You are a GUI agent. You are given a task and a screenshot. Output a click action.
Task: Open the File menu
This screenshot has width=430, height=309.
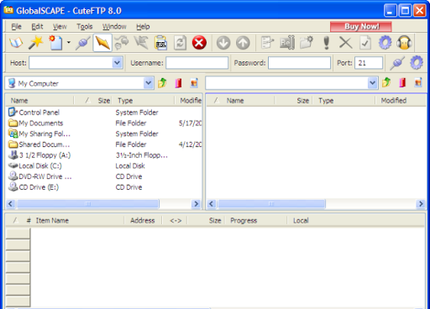pyautogui.click(x=16, y=27)
